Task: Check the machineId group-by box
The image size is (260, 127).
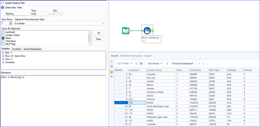Action: point(3,32)
